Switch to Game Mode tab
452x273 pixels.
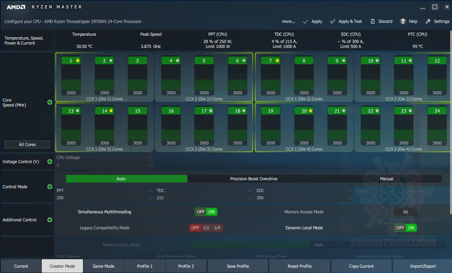pos(103,266)
